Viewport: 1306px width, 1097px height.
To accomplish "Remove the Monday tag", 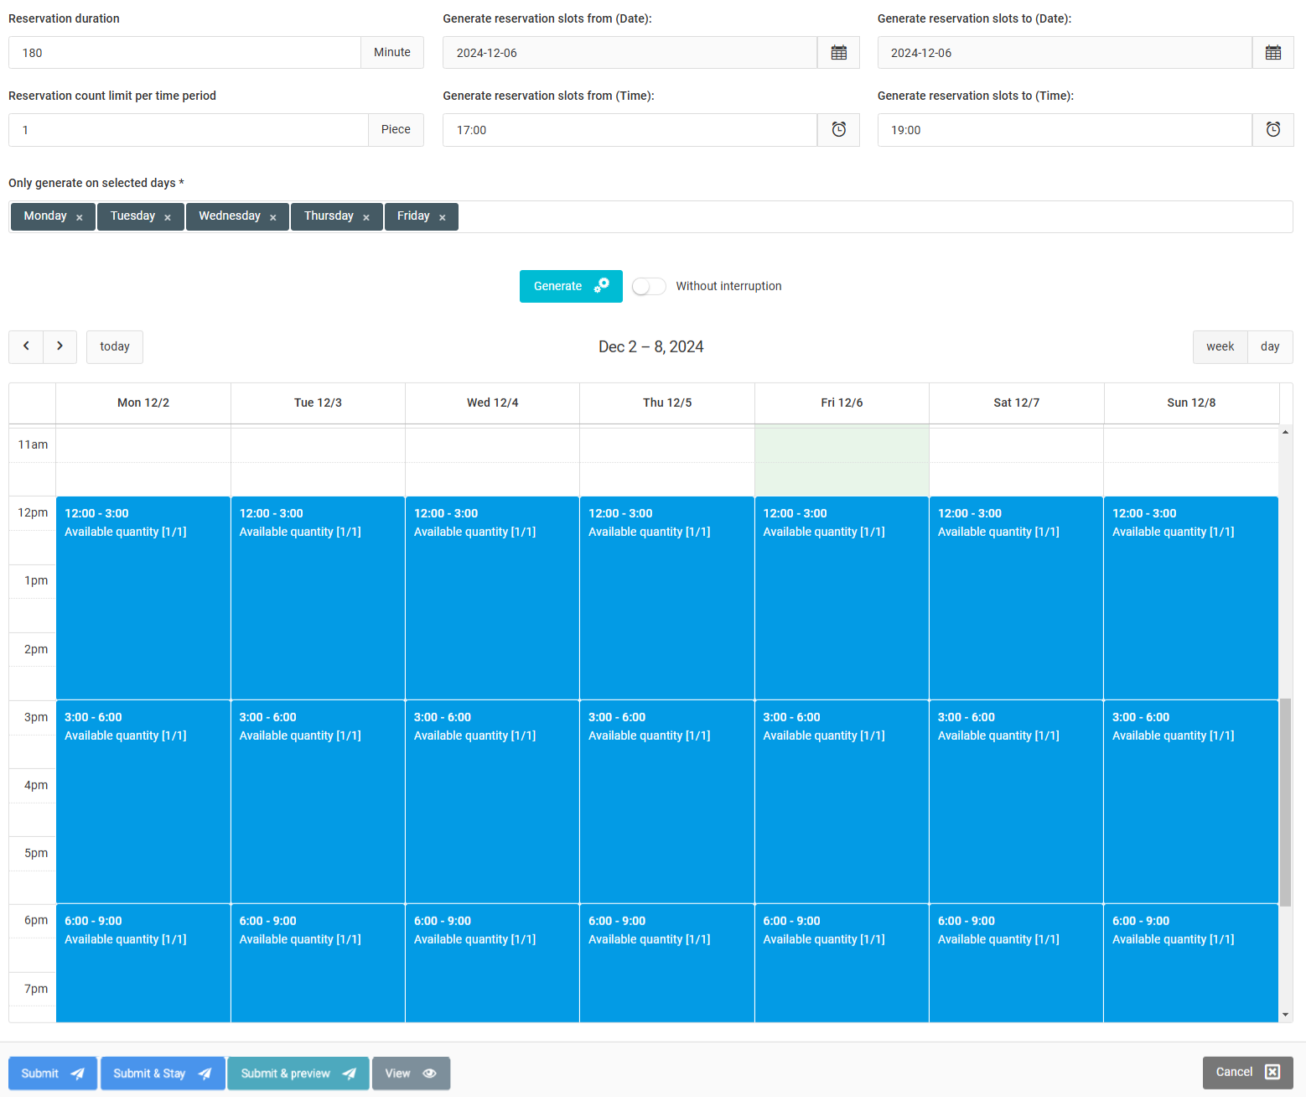I will click(x=80, y=217).
